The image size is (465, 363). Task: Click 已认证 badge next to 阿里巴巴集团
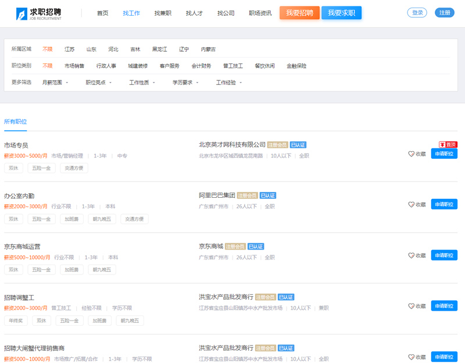coord(268,195)
